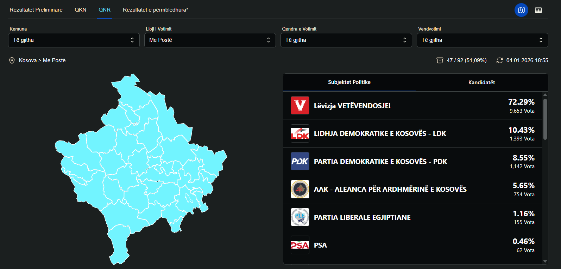Expand the Qendra e Votimit dropdown

point(346,40)
